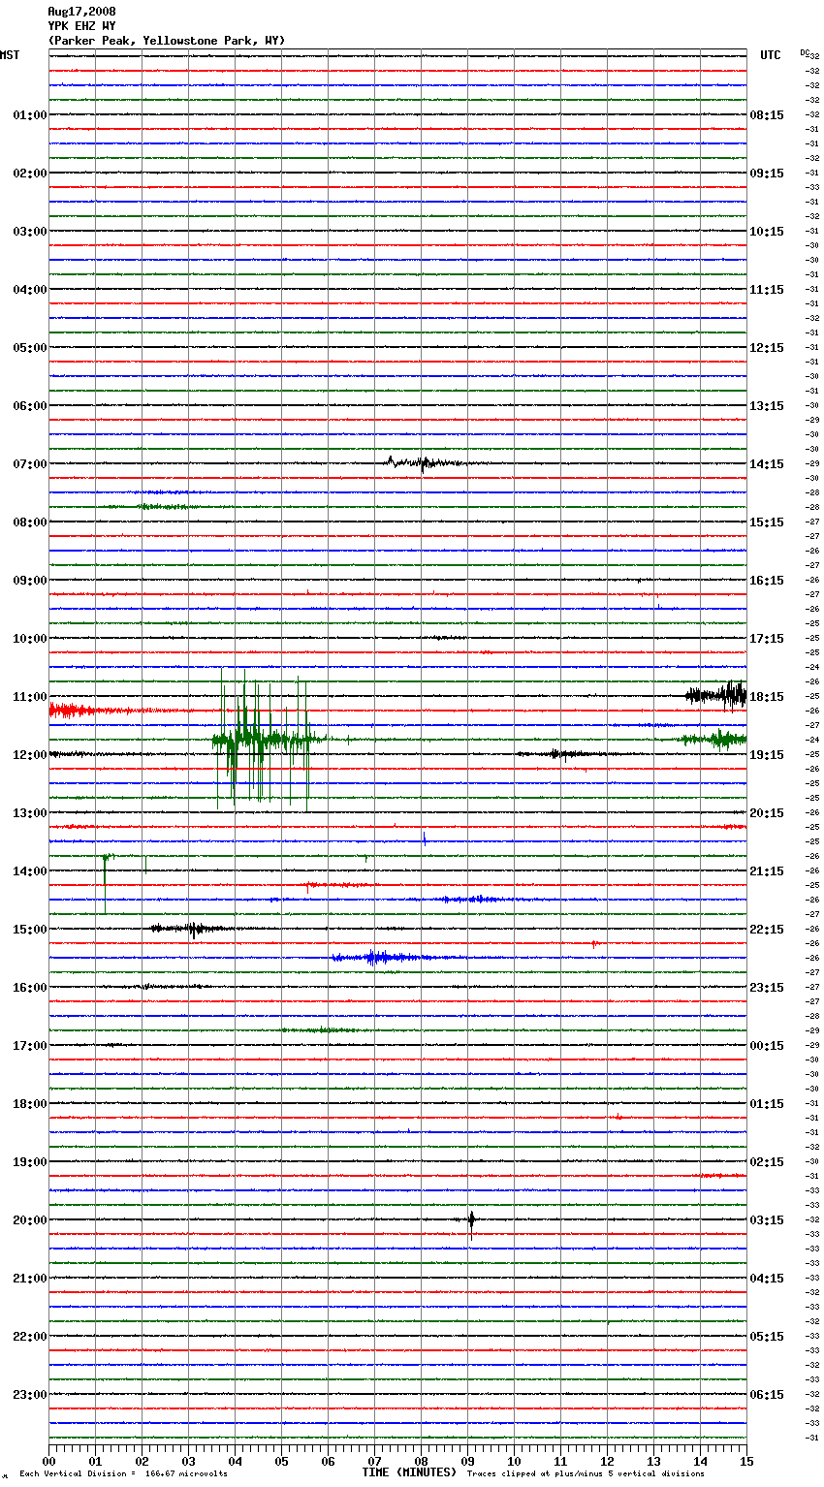Click 'Traces clipped at plus/minus 5 vertical divisions' note

586,1474
